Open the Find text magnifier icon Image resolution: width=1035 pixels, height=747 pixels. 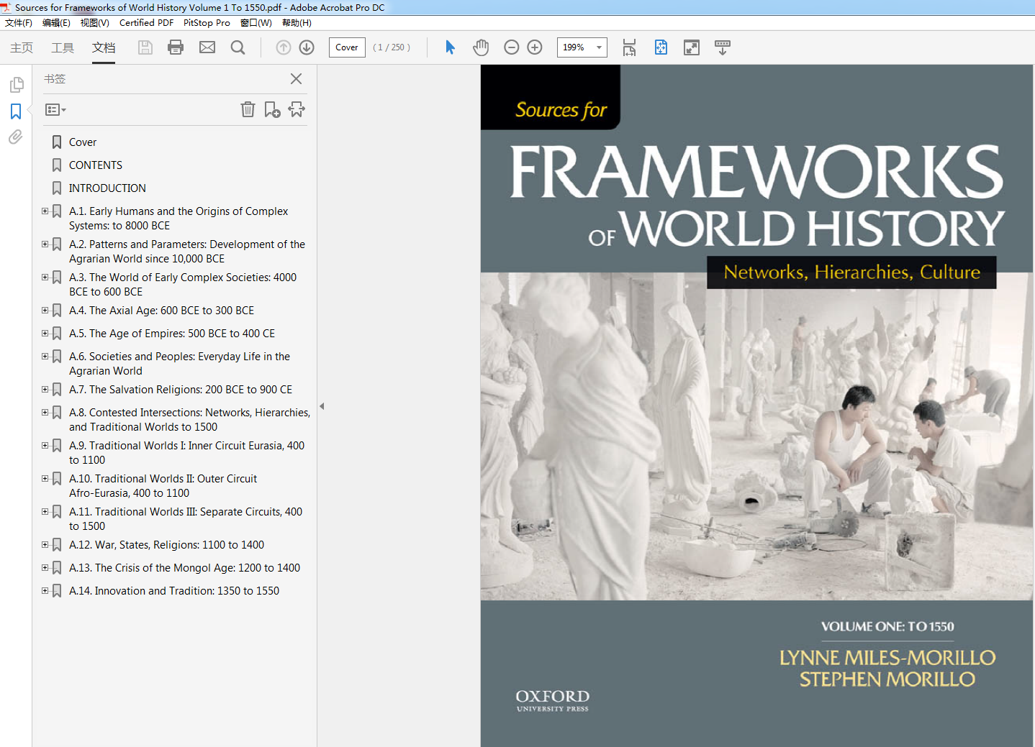(x=238, y=47)
